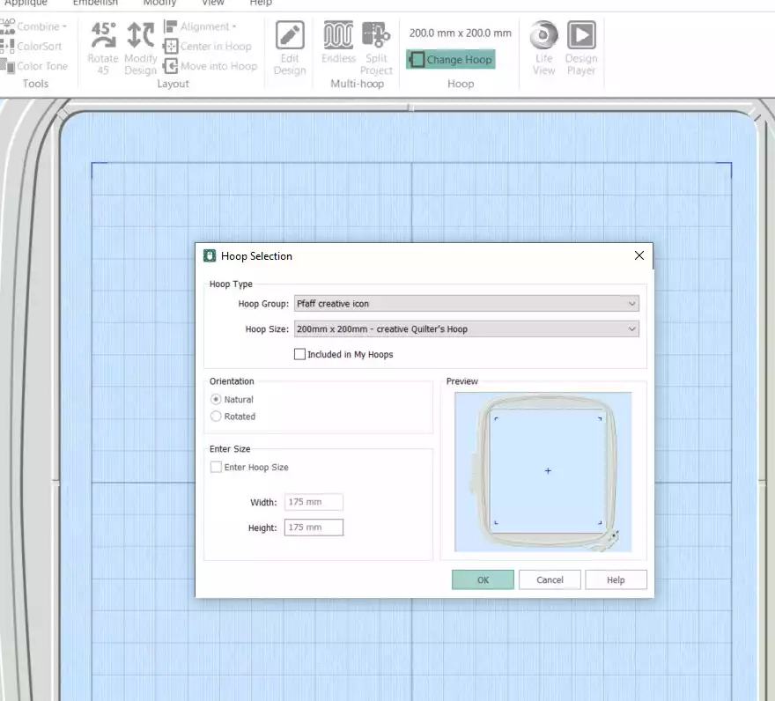Open the Combine dropdown arrow
Screen dimensions: 775x701
tap(64, 26)
